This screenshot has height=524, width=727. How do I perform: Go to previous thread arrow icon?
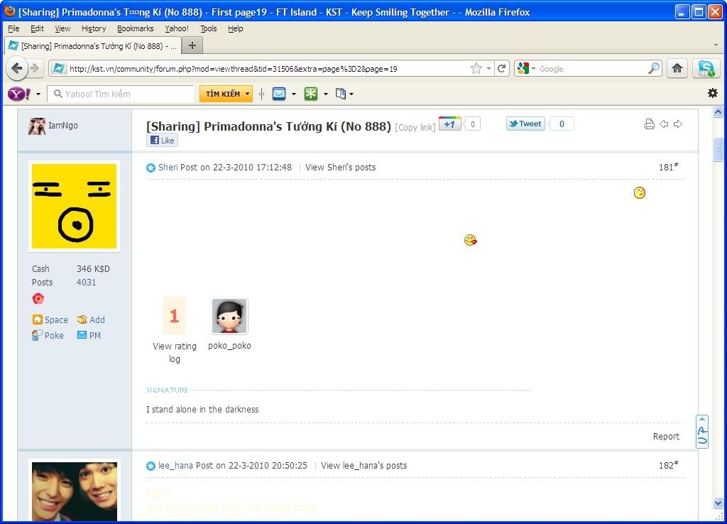664,124
